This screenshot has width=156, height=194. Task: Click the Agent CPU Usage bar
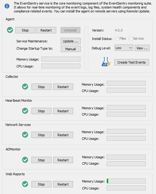(61, 66)
